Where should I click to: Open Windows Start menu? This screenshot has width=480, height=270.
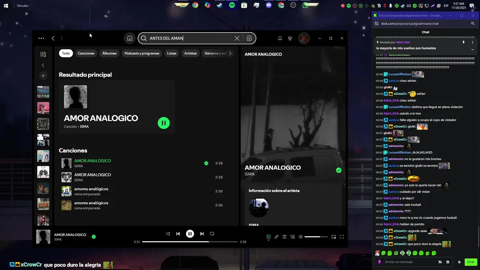[x=6, y=6]
